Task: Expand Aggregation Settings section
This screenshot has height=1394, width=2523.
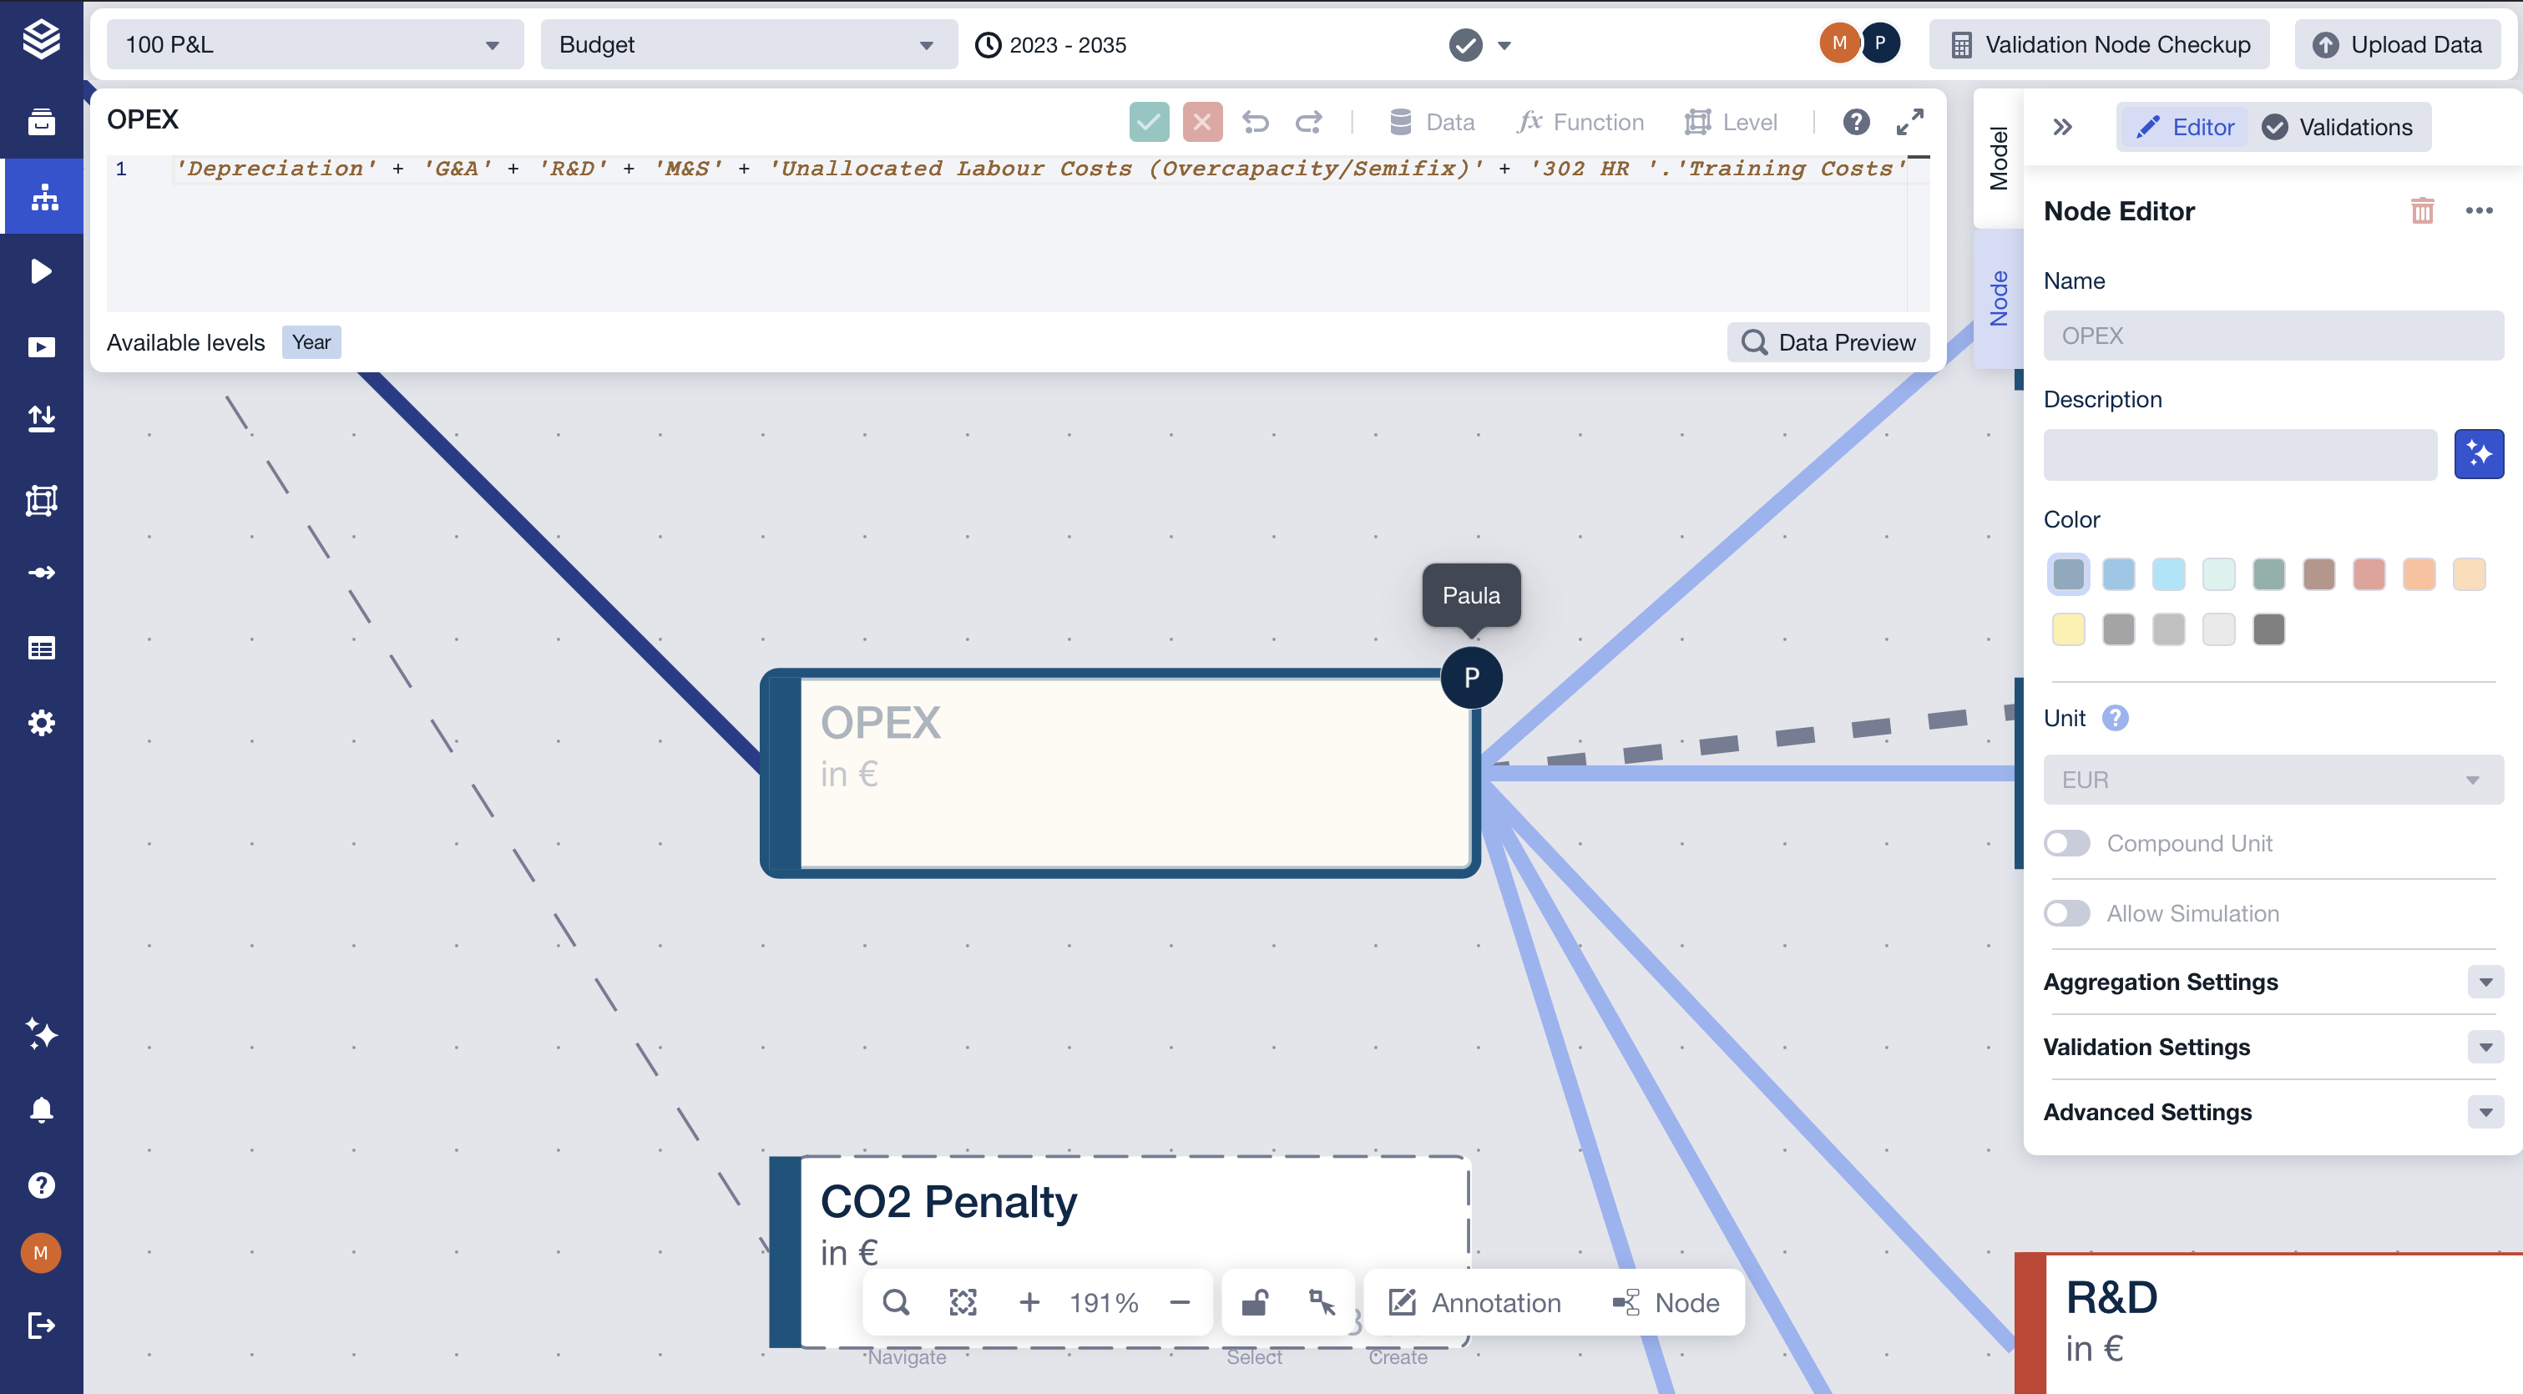Action: click(x=2485, y=982)
